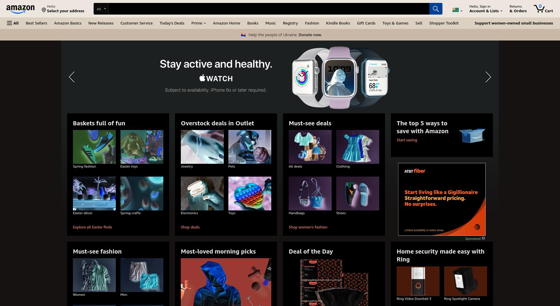Open Shopper Toolkit
This screenshot has width=560, height=306.
(444, 23)
